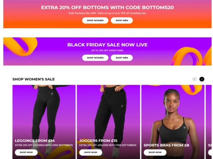Click the Up To 70% Off Everything subtitle
Viewport: 213px width, 159px height.
[x=107, y=51]
